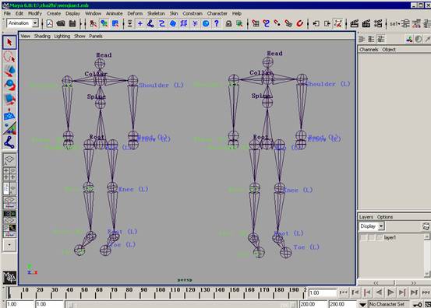
Task: Toggle layer1 display type box
Action: pos(371,237)
